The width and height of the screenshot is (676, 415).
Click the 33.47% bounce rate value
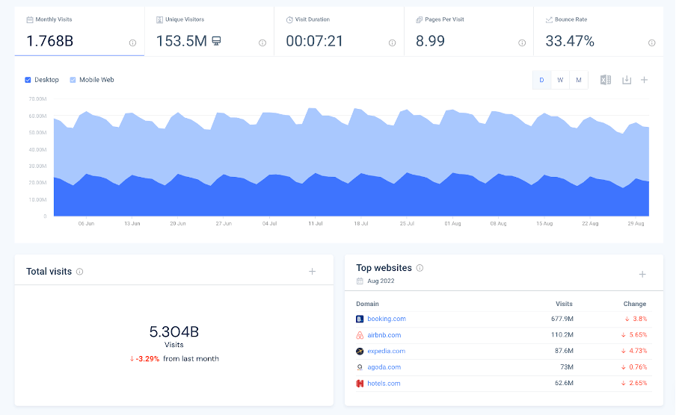(570, 41)
